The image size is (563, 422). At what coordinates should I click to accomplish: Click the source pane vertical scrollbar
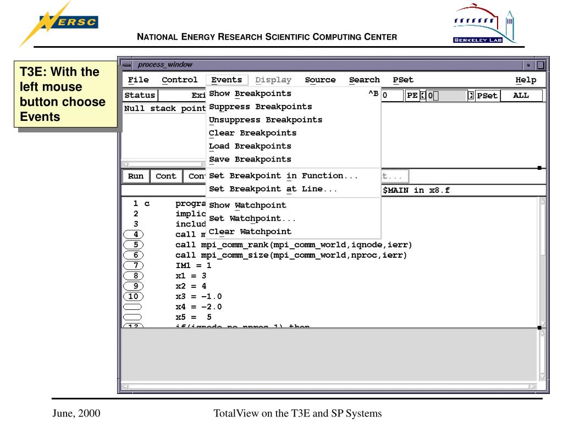542,262
